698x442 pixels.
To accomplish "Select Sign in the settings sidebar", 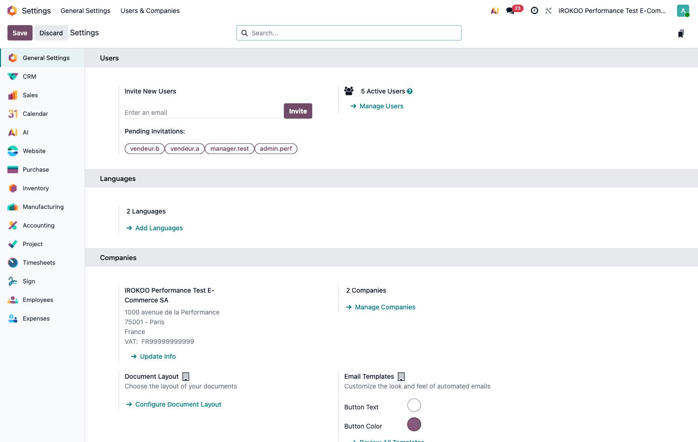I will coord(42,281).
